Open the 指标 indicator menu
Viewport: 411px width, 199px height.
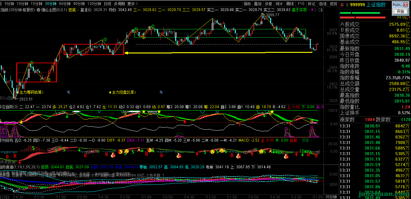coord(247,4)
